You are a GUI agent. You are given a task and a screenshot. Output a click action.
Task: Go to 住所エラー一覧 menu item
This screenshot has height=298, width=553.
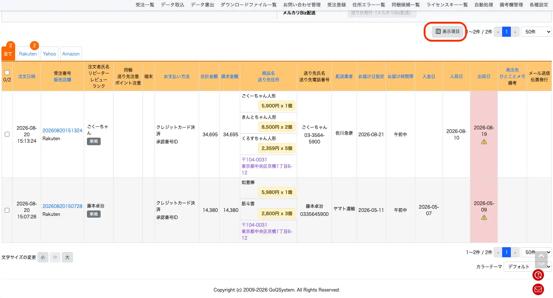[369, 5]
